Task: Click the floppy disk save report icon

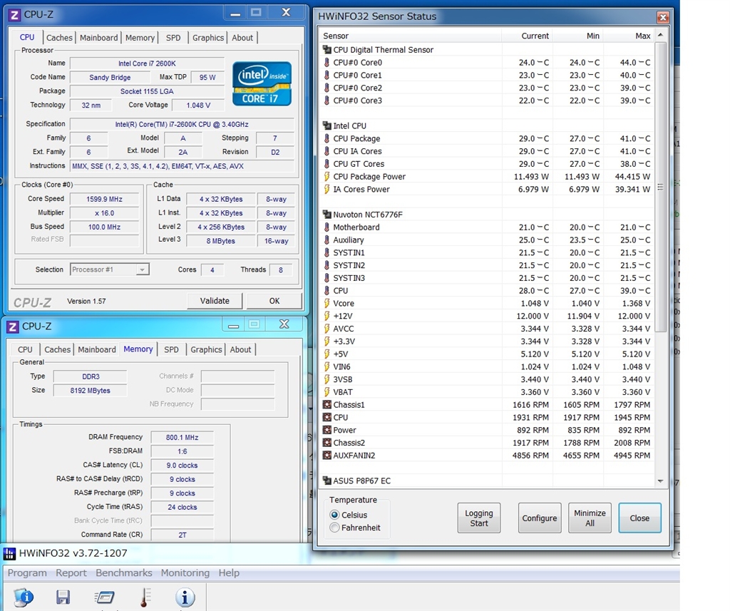Action: tap(63, 597)
